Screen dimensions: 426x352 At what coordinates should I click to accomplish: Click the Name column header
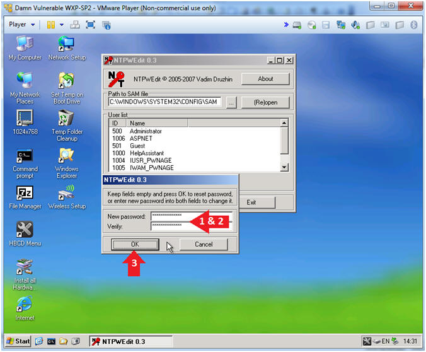pyautogui.click(x=157, y=123)
